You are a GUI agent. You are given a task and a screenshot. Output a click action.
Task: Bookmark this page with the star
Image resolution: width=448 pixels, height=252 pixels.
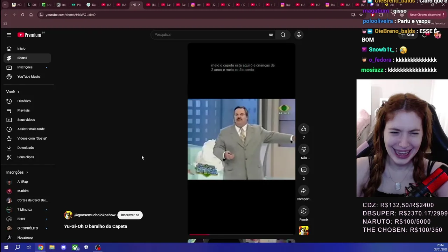point(361,15)
